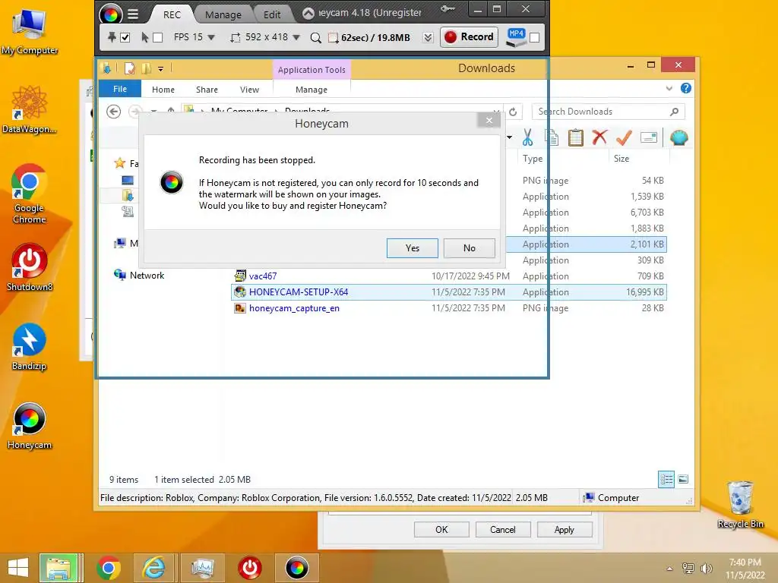Click the pin icon in the Honeycam toolbar

(x=112, y=37)
